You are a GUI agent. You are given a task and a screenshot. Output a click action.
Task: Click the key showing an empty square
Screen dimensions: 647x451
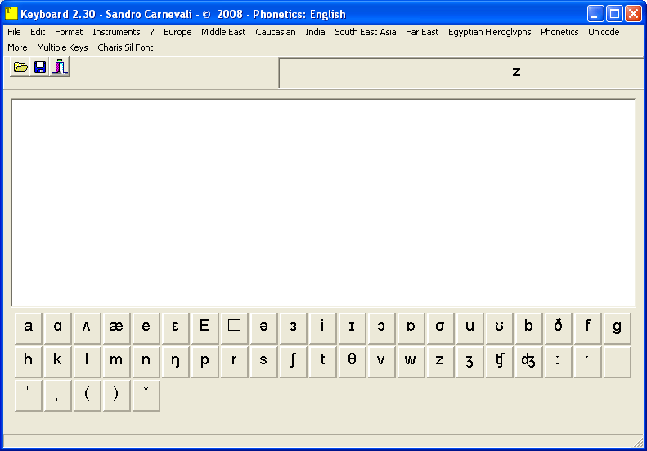[x=234, y=328]
